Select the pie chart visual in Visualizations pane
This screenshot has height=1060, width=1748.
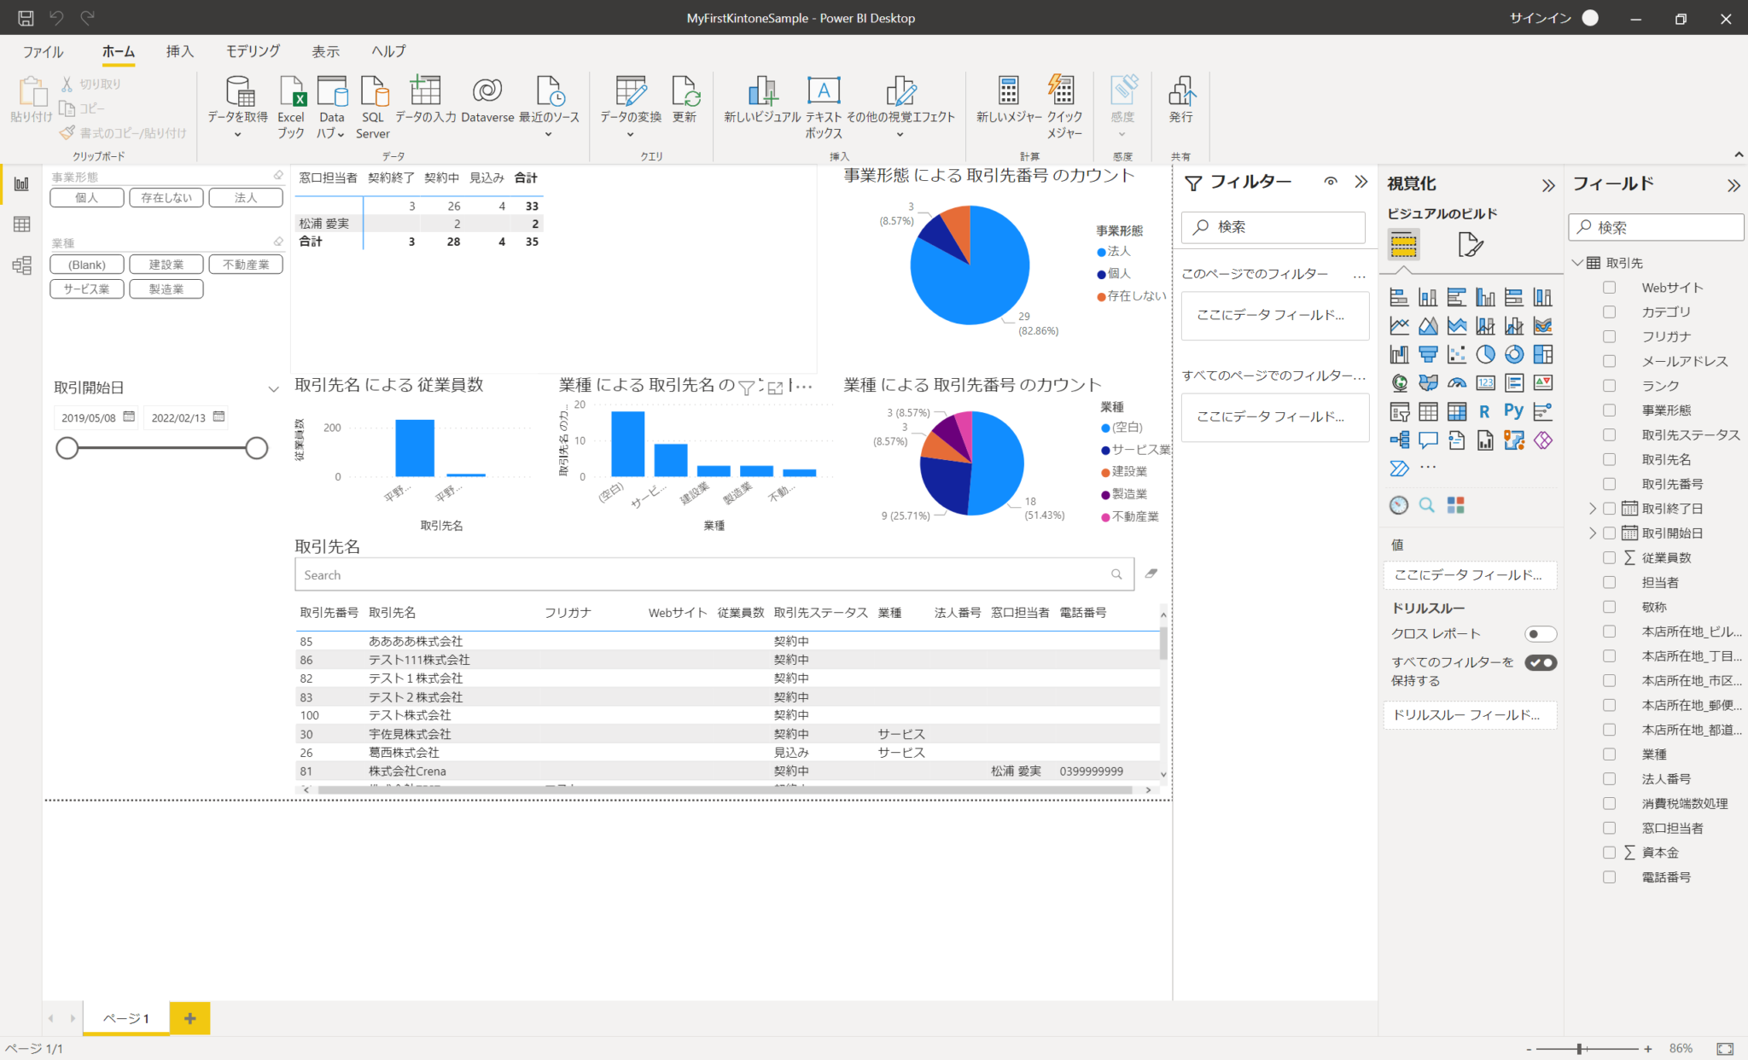point(1485,354)
